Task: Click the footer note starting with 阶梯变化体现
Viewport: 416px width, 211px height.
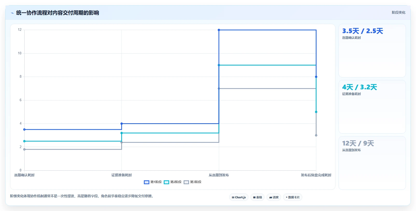Action: click(x=82, y=196)
